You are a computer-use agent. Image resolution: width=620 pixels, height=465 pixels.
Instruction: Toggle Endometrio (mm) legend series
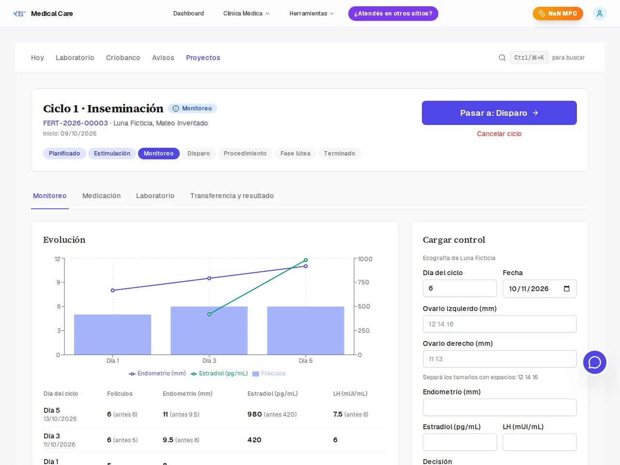157,373
